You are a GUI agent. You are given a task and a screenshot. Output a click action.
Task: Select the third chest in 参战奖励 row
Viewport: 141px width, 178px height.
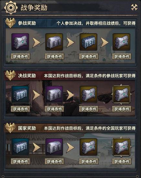pos(88,42)
